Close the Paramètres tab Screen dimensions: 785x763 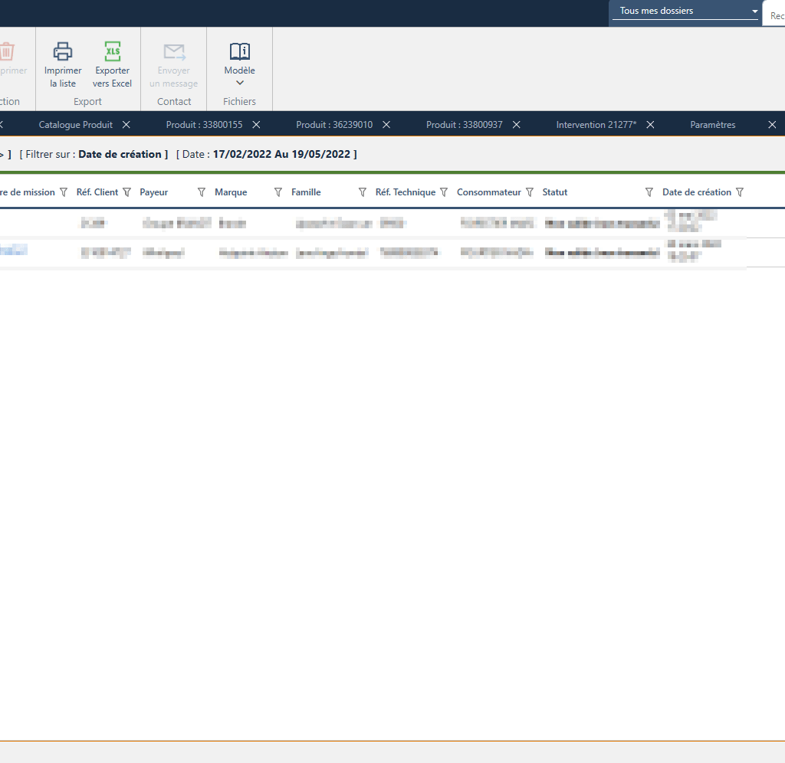pyautogui.click(x=772, y=125)
